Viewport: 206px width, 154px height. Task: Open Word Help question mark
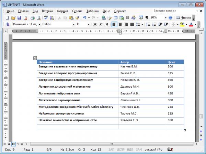(170, 18)
